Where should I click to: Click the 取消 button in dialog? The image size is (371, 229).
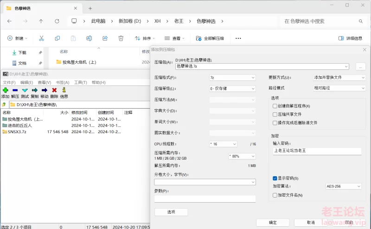(x=311, y=223)
